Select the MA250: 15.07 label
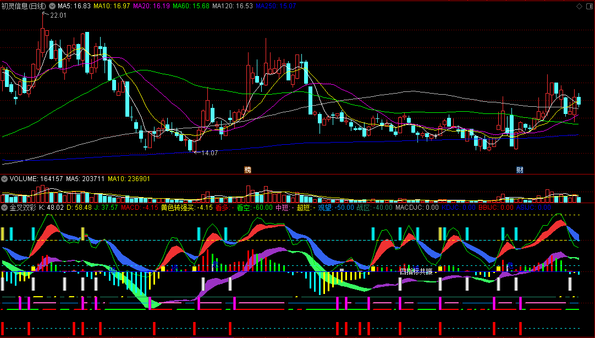595x338 pixels. click(276, 6)
